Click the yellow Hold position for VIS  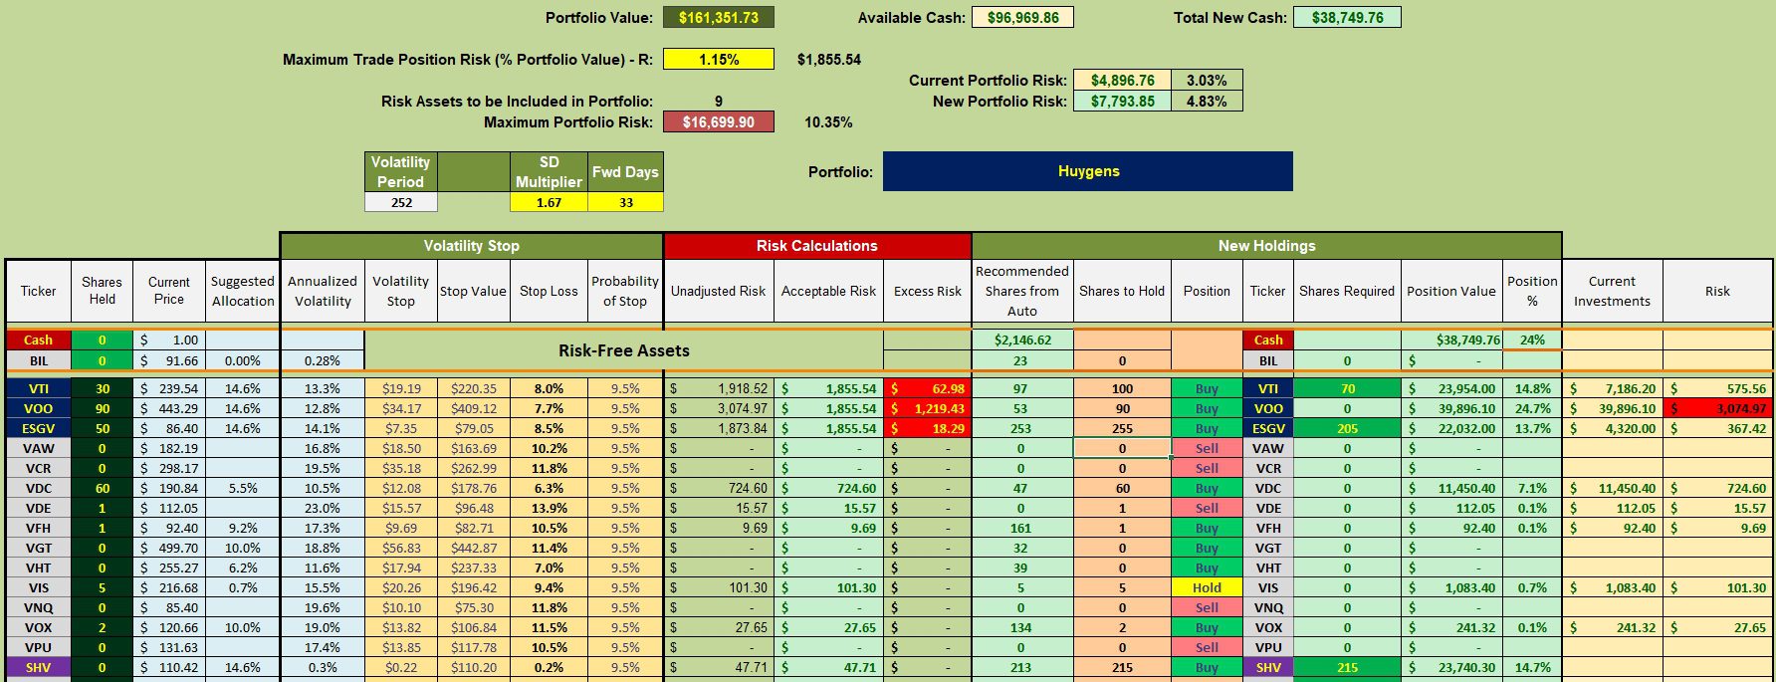coord(1207,587)
